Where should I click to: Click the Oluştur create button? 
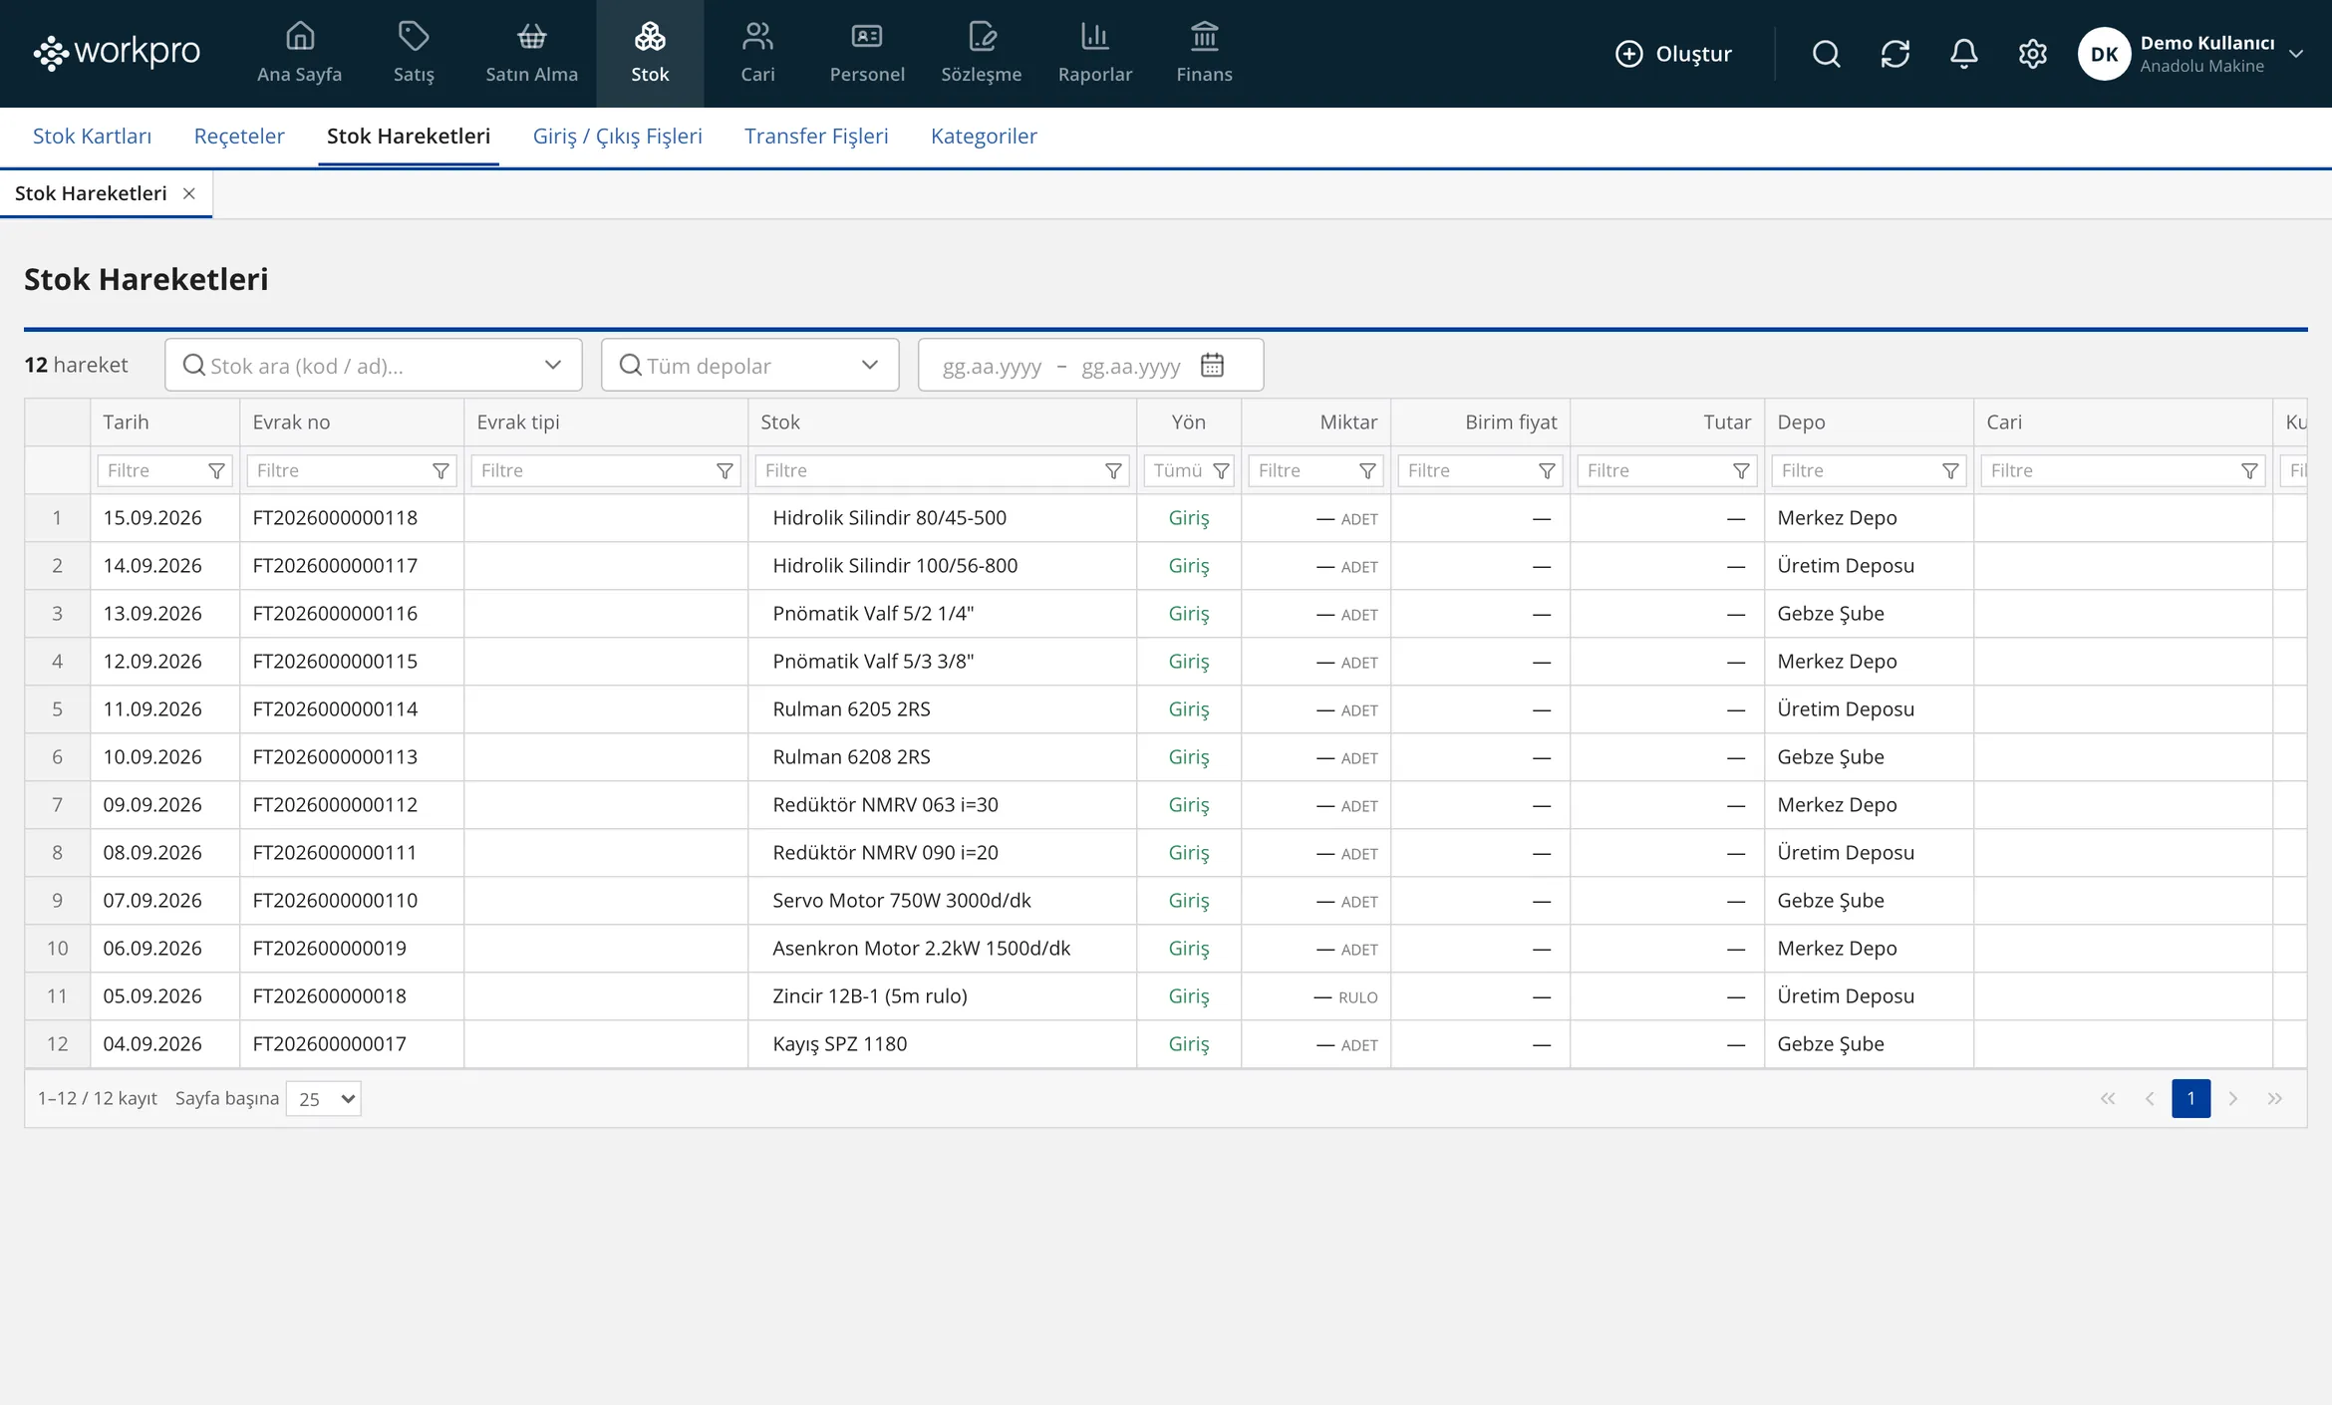point(1673,54)
